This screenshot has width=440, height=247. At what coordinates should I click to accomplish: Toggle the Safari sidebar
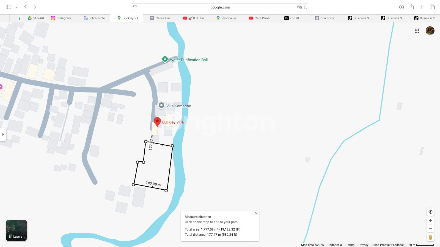(x=9, y=7)
